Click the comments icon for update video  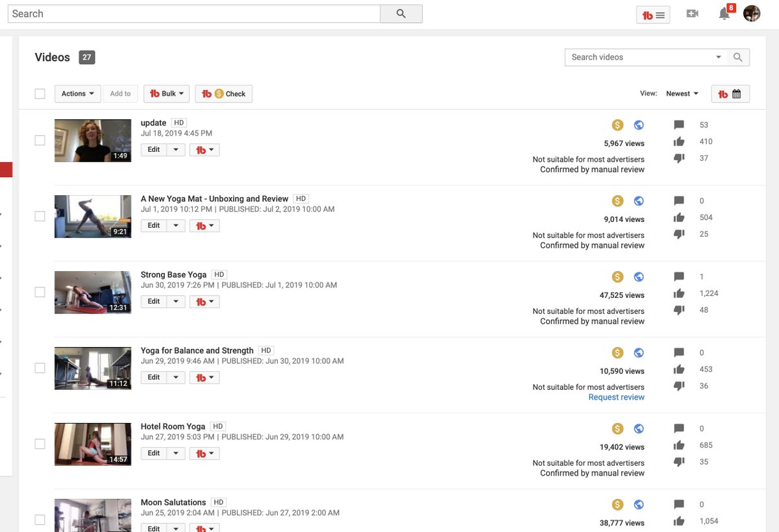679,125
